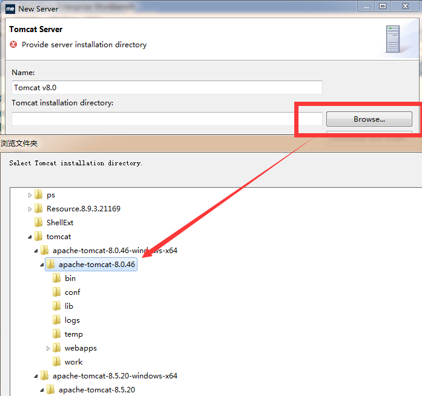Select the bin folder label

pyautogui.click(x=70, y=279)
